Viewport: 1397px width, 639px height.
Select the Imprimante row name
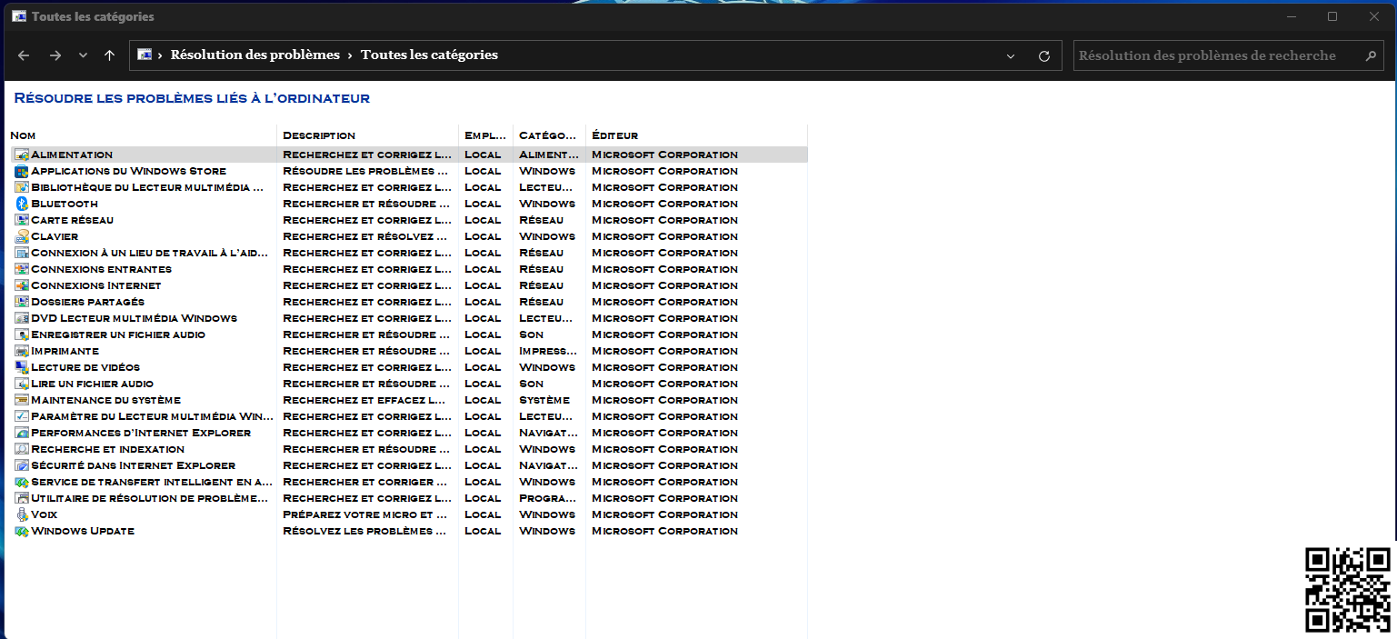(x=65, y=351)
